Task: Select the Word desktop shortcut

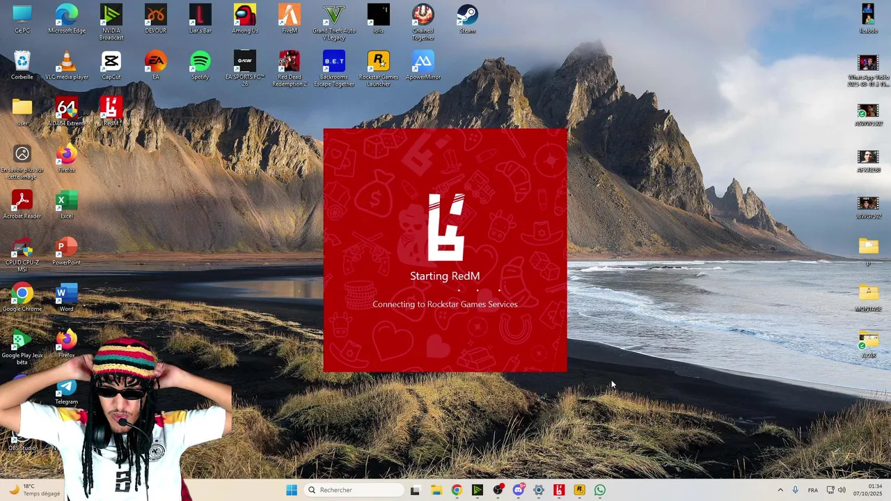Action: 67,297
